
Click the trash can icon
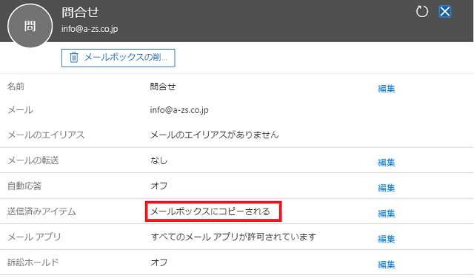[x=74, y=57]
